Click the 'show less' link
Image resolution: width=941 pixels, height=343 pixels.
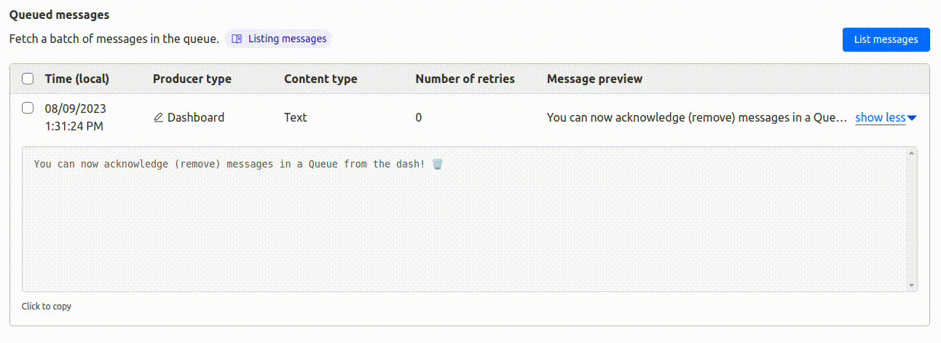(880, 118)
